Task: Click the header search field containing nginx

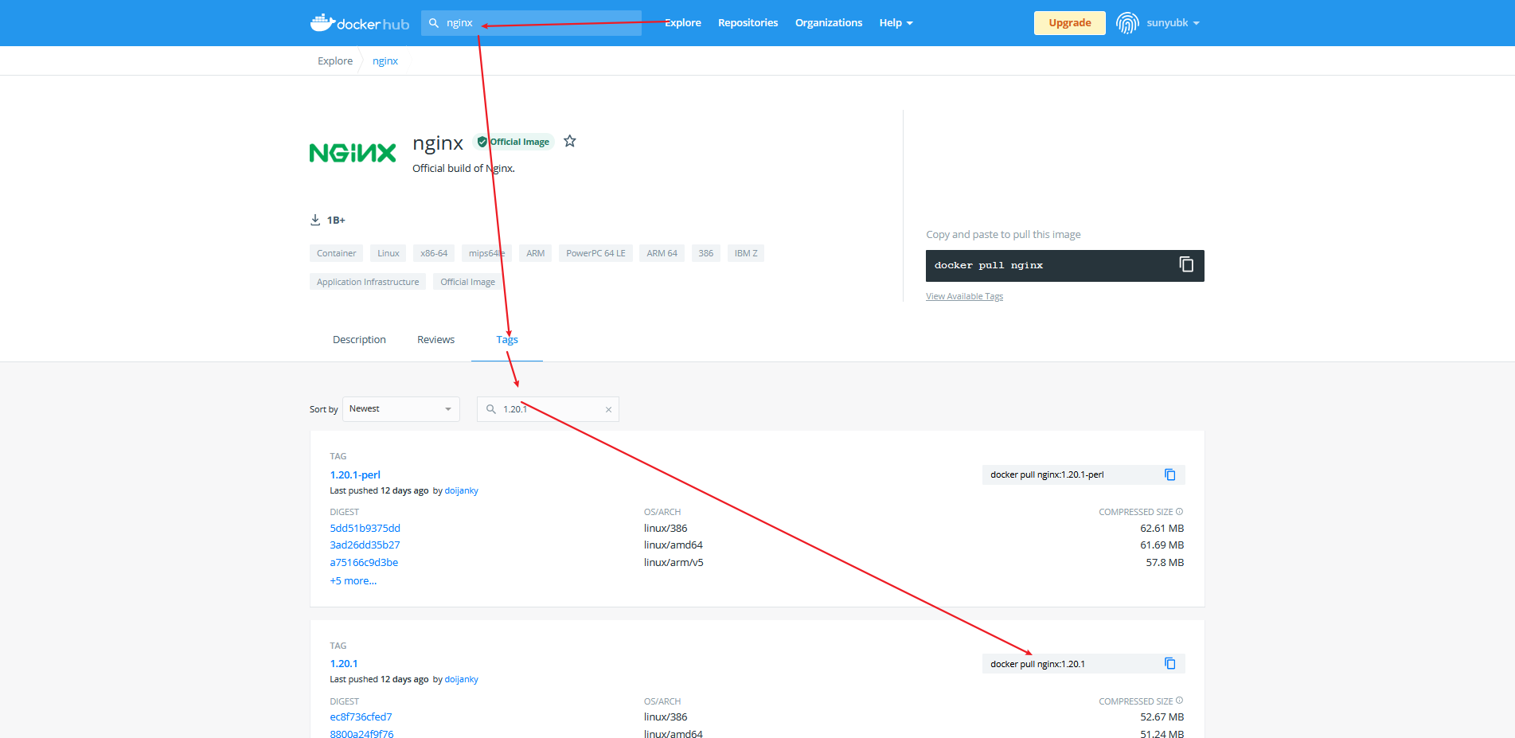Action: [x=531, y=23]
